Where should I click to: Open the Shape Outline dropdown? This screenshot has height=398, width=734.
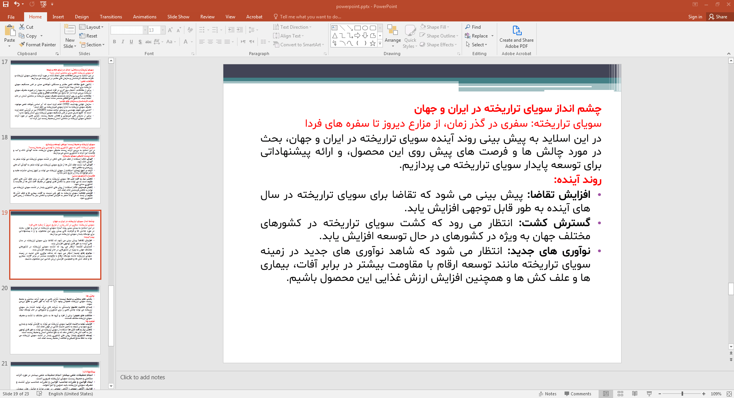(439, 36)
